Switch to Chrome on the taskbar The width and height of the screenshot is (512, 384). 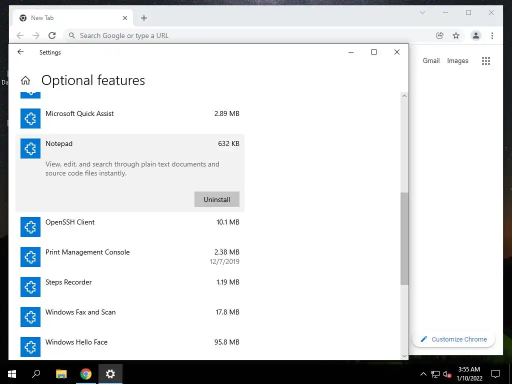click(86, 374)
